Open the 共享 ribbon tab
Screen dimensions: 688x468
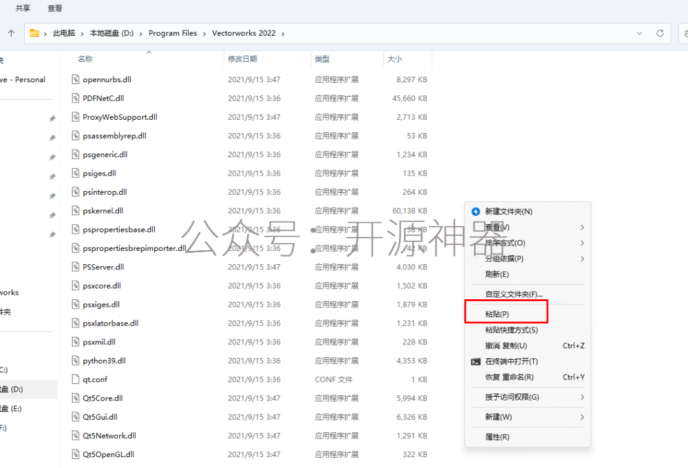click(x=23, y=8)
